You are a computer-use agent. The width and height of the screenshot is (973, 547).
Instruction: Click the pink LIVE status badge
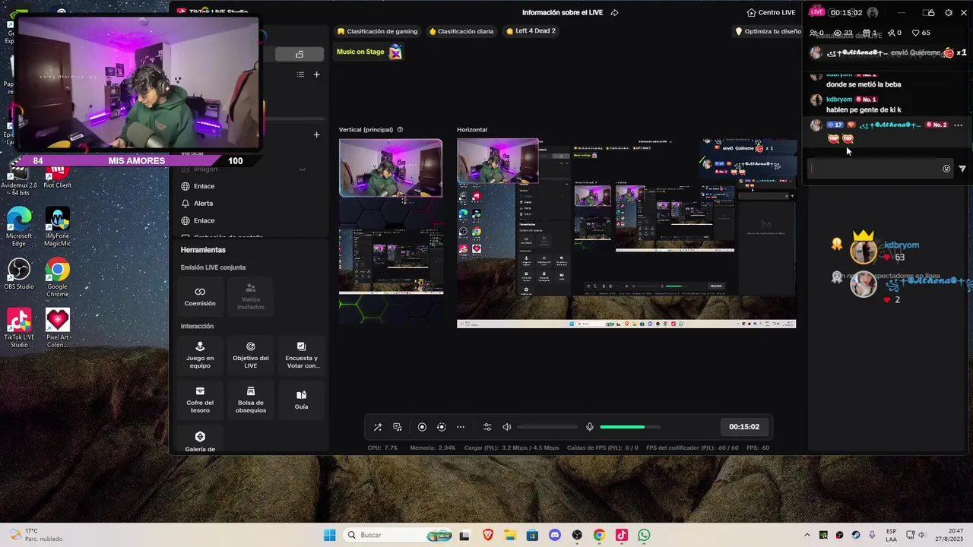pos(816,12)
